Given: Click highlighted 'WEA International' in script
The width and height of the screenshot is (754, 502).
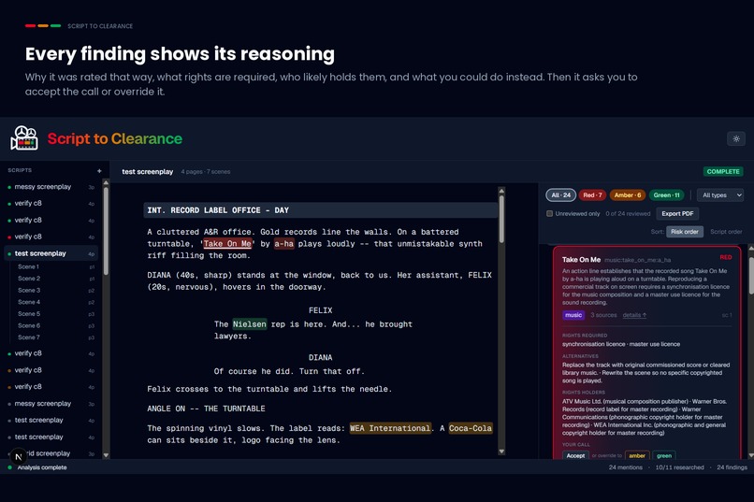Looking at the screenshot, I should (390, 428).
